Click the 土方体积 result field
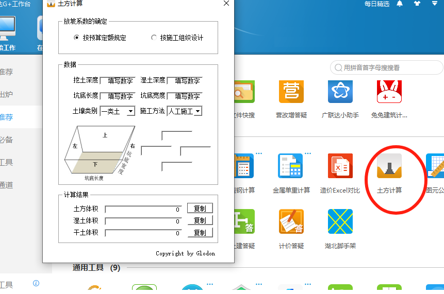The height and width of the screenshot is (294, 444). pos(143,209)
